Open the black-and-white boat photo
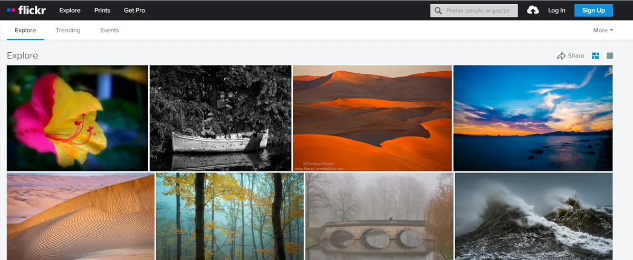Screen dimensions: 633x260 220,118
